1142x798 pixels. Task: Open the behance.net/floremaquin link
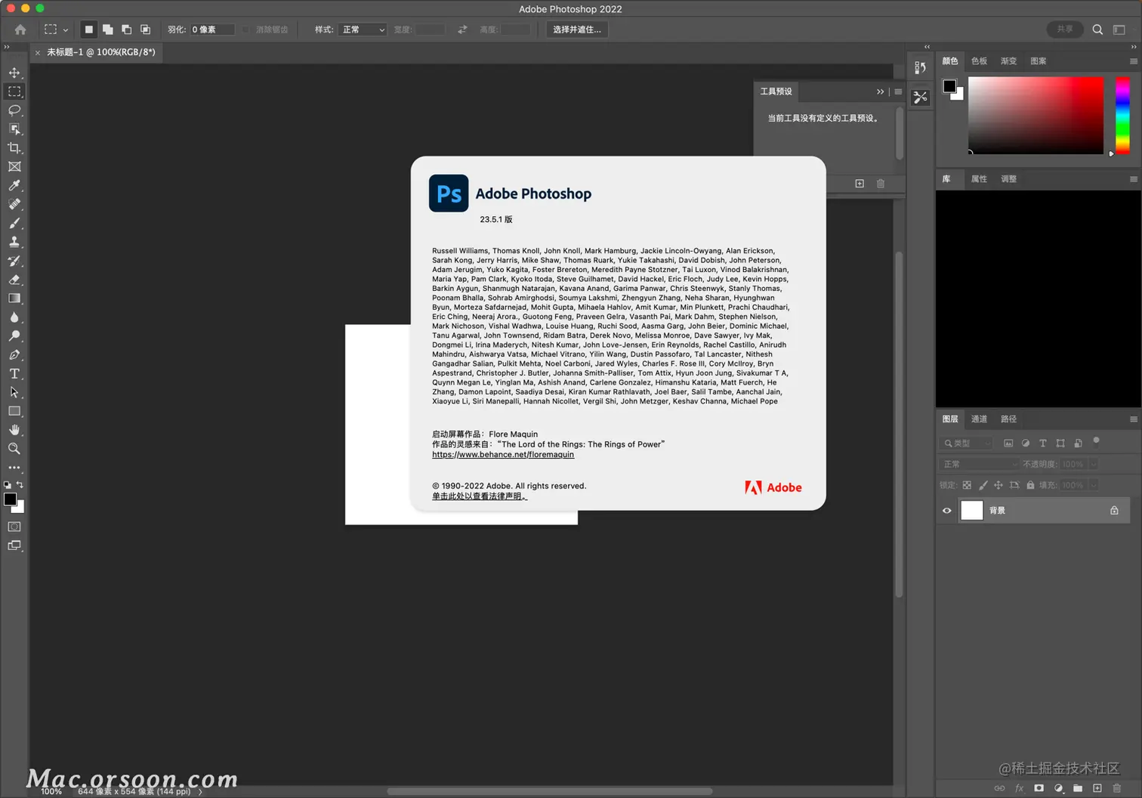point(503,455)
